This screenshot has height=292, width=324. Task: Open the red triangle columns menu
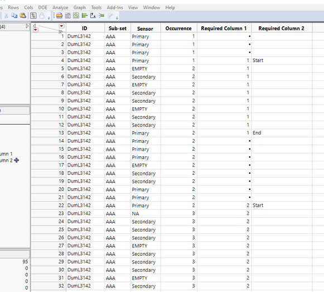61,26
